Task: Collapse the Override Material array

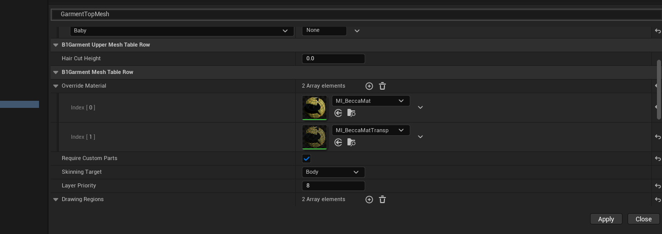Action: pos(56,86)
